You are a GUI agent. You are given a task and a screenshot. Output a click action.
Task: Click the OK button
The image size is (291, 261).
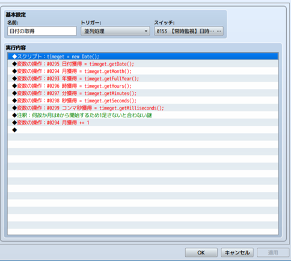201,253
